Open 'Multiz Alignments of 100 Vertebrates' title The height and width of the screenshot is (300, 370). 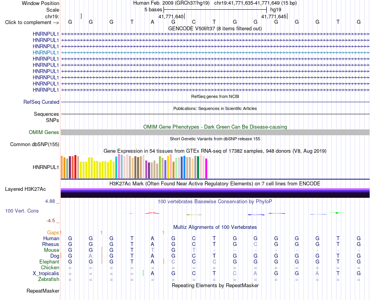pyautogui.click(x=215, y=227)
